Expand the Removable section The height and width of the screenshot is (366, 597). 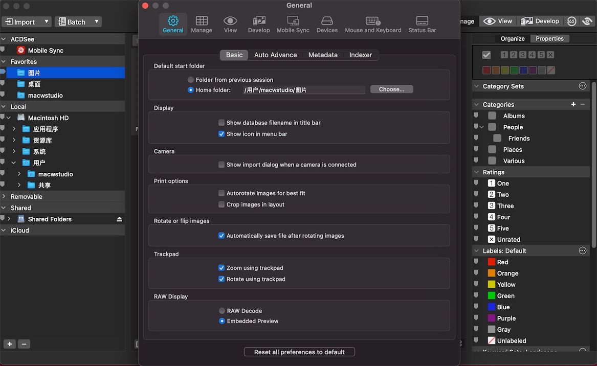tap(4, 197)
